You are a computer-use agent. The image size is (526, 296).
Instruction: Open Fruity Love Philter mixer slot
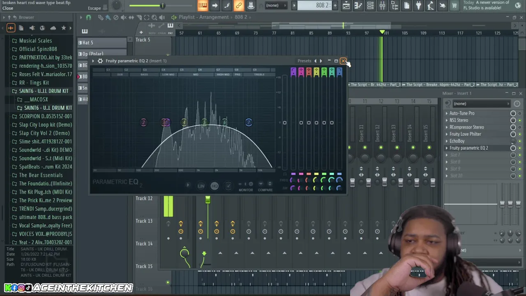tap(465, 134)
